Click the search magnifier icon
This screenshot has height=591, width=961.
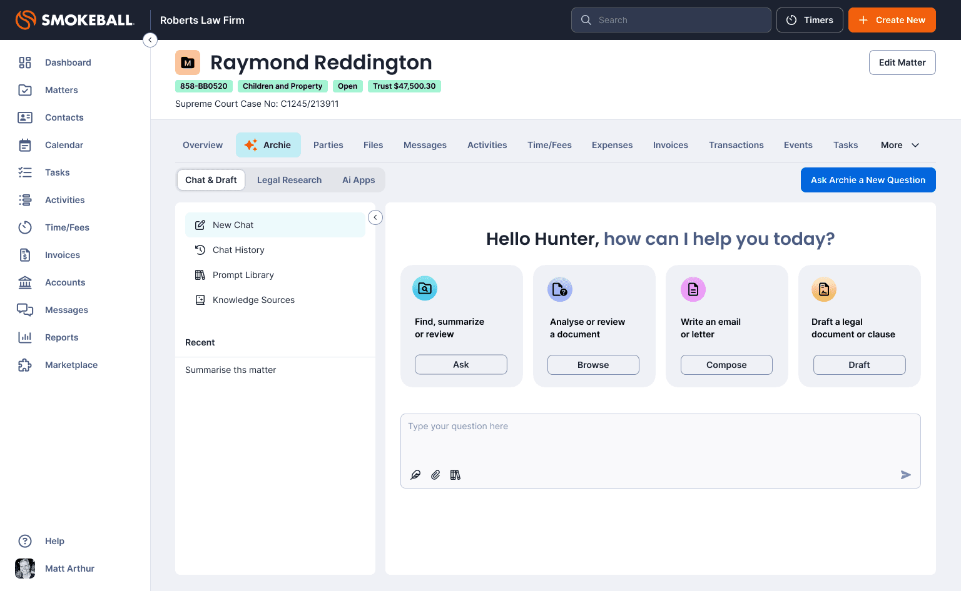point(586,20)
